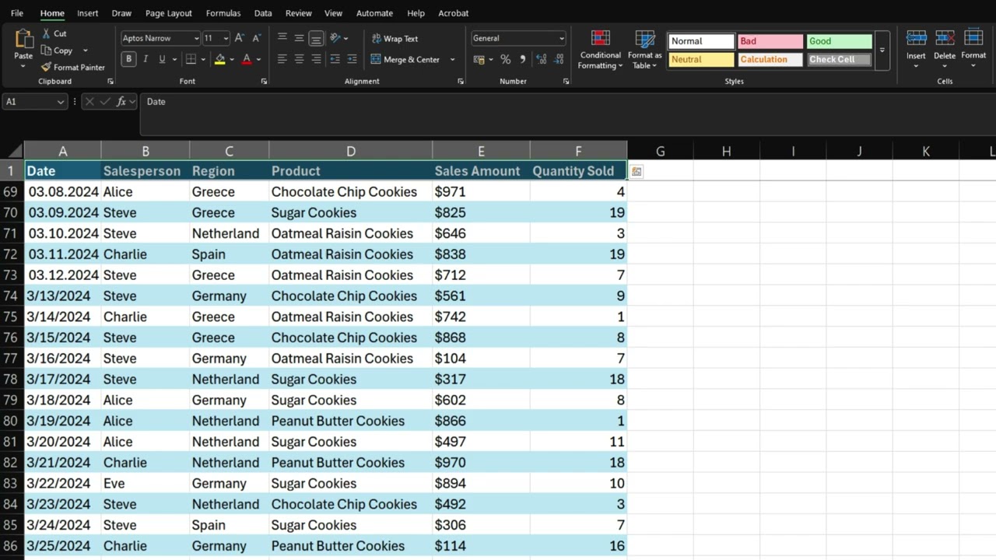
Task: Click the Paste clipboard icon
Action: pyautogui.click(x=23, y=39)
